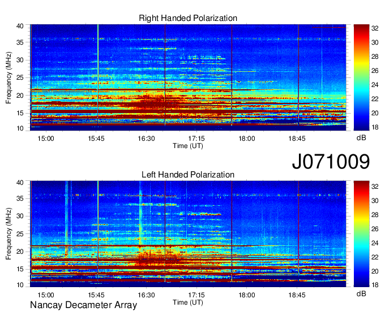
Task: Click the "15:45" time tick under Left Handed plot
Action: [x=96, y=295]
